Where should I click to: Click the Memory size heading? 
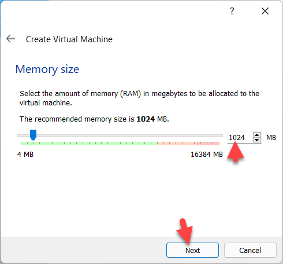[x=47, y=69]
